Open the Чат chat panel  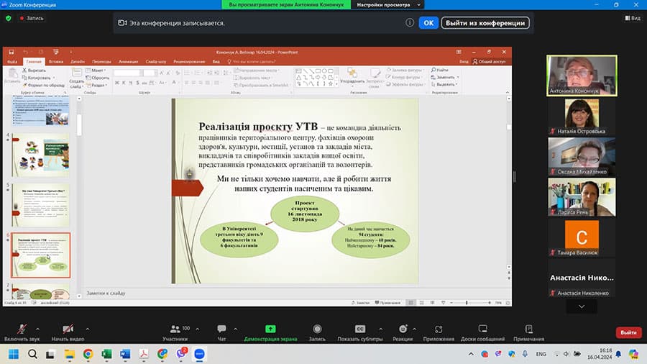pos(221,329)
